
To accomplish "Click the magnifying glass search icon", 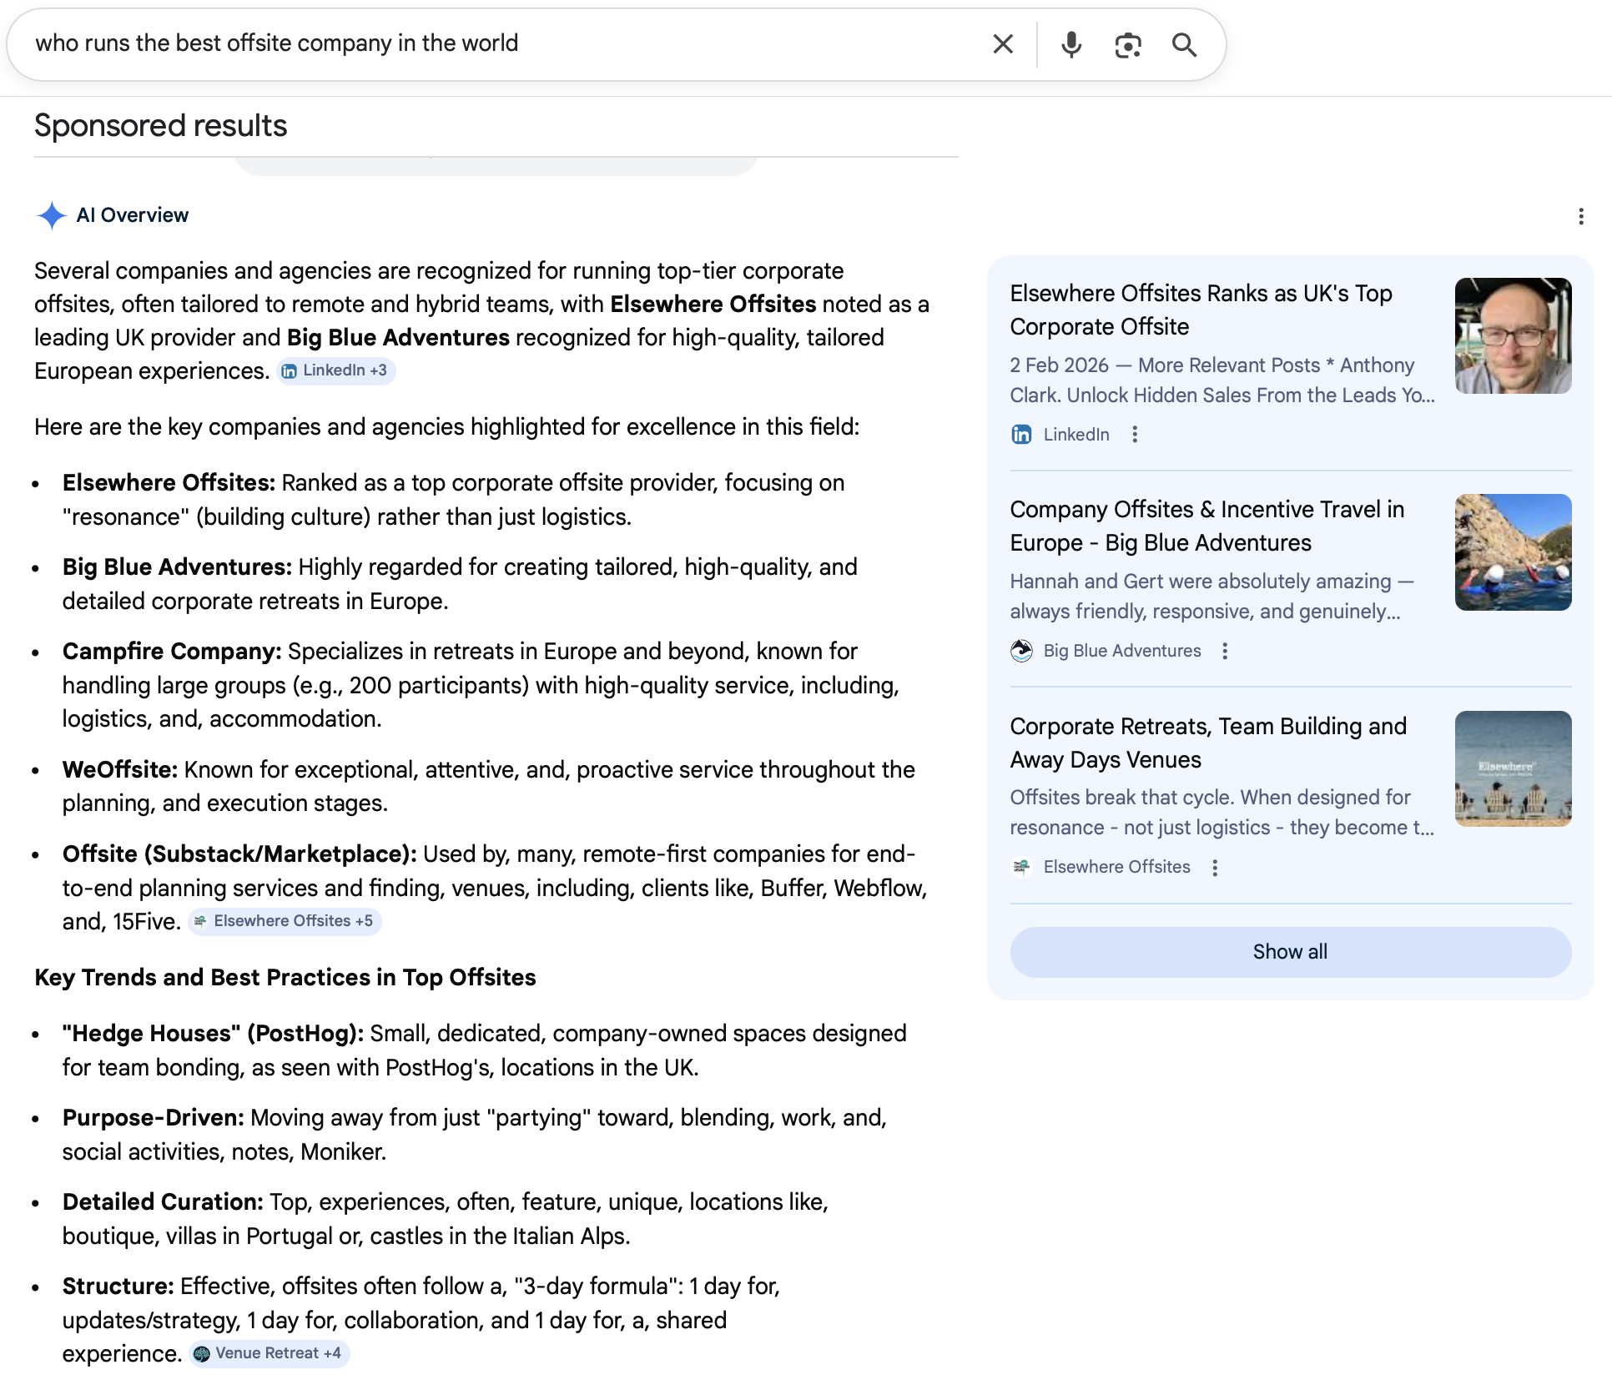I will point(1184,45).
